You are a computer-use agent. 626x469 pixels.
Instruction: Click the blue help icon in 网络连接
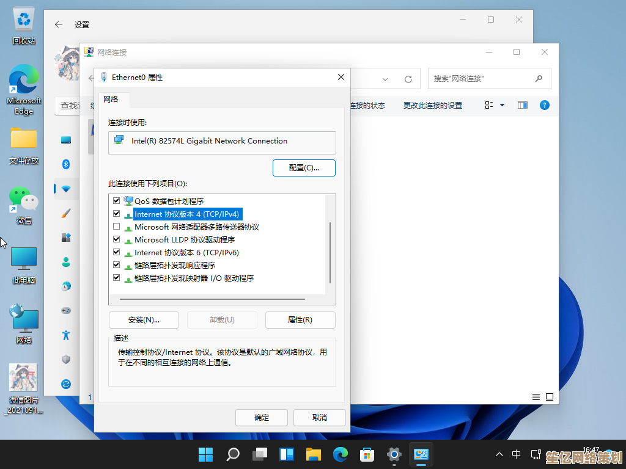click(544, 105)
